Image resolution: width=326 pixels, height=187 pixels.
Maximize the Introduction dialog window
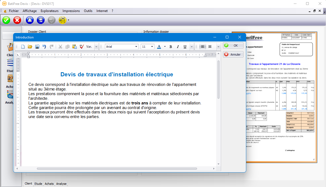227,37
